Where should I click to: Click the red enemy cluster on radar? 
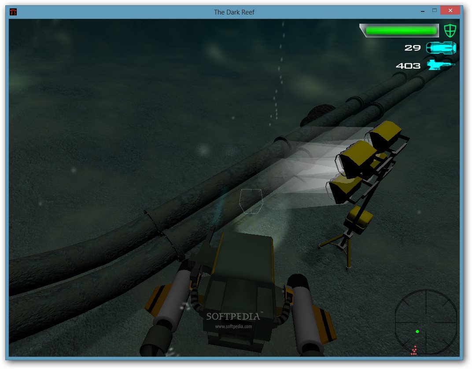414,351
